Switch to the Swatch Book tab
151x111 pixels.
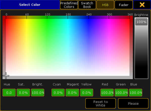pos(87,5)
